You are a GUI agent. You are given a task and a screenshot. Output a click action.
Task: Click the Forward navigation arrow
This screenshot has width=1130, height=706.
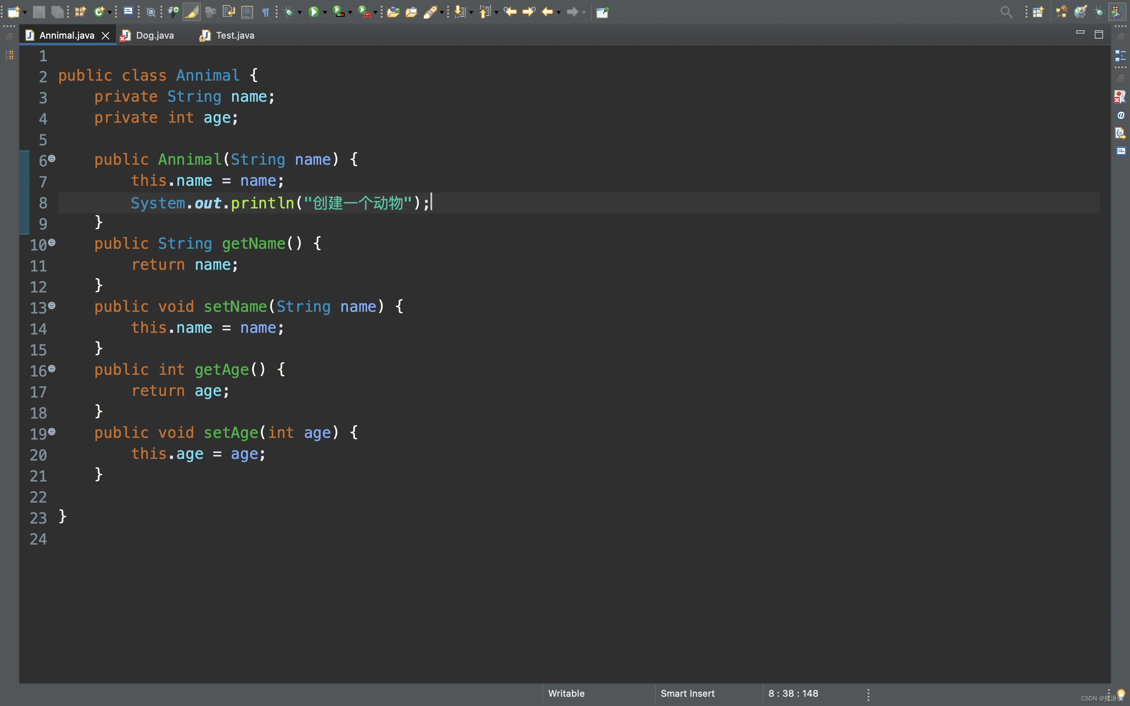tap(573, 12)
